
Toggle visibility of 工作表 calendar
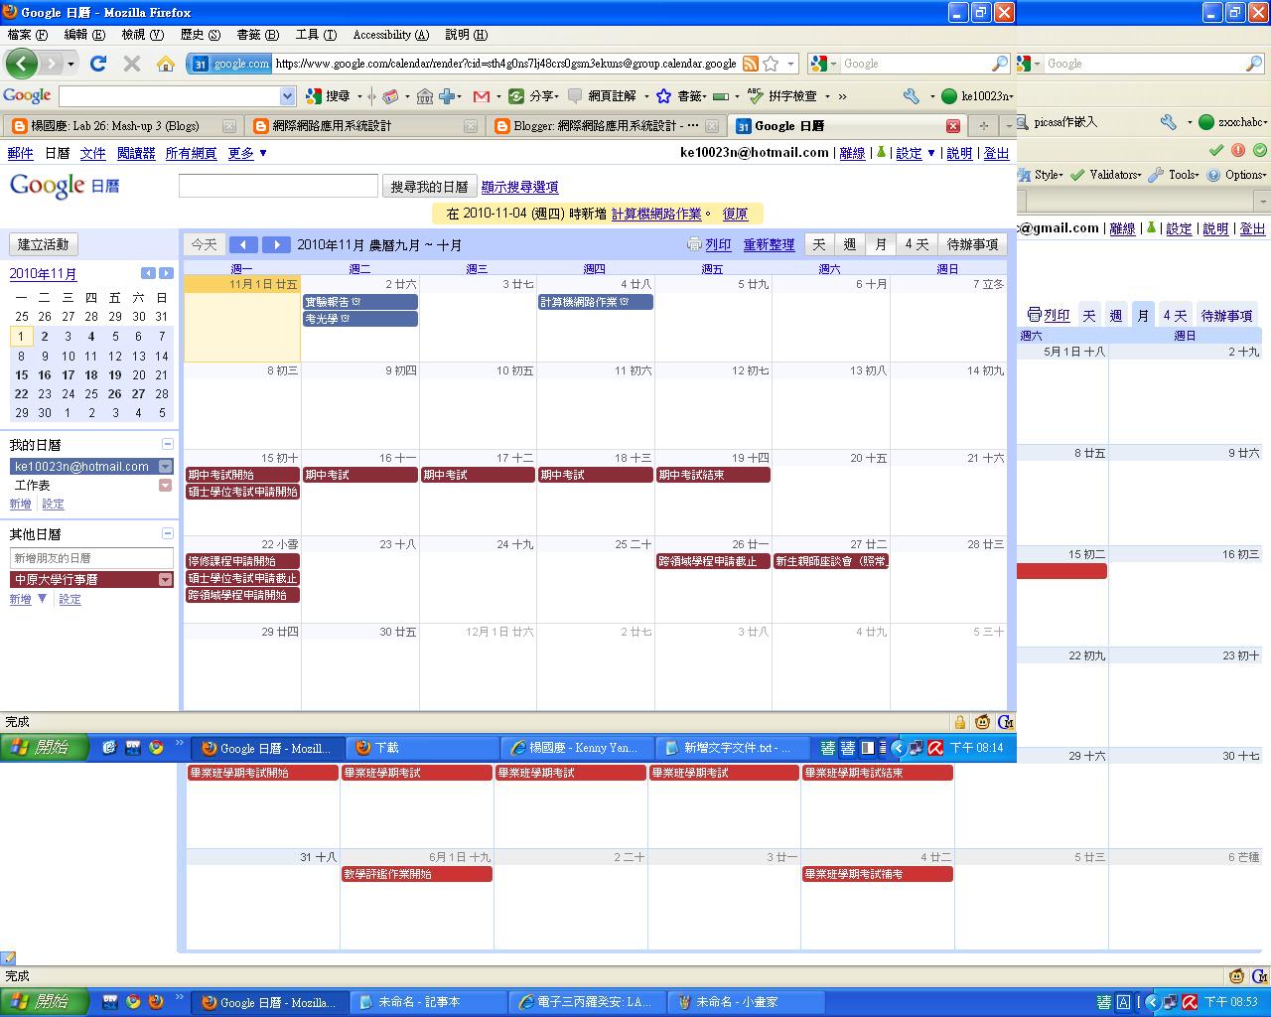click(x=32, y=486)
